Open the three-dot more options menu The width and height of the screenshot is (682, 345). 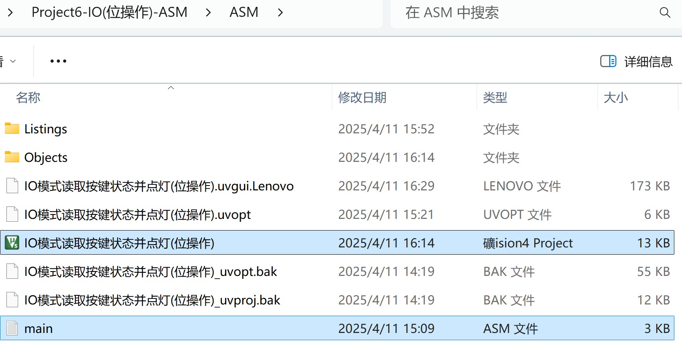pos(58,61)
